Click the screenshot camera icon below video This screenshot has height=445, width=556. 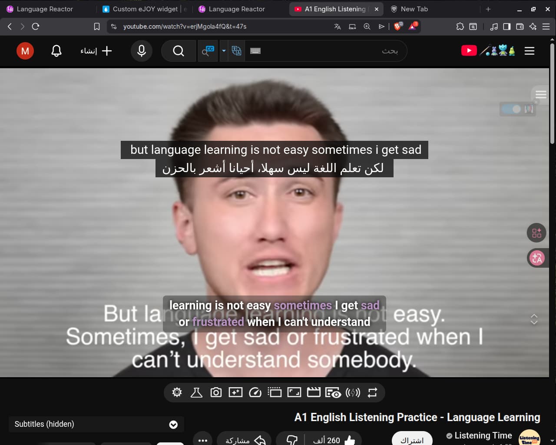(x=216, y=393)
